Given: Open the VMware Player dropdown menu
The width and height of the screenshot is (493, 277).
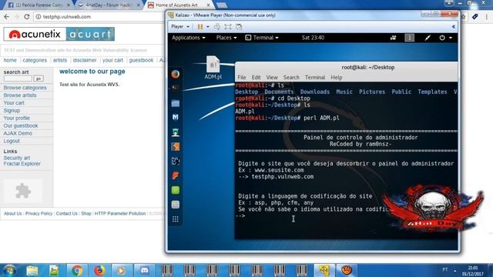Looking at the screenshot, I should 179,27.
